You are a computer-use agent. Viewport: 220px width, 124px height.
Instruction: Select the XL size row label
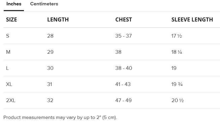point(9,84)
